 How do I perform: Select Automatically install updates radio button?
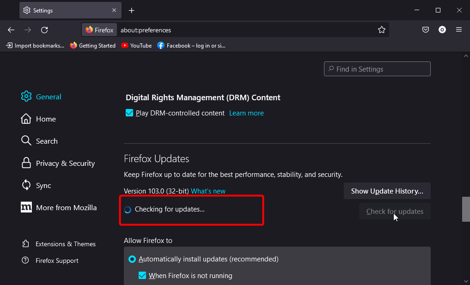coord(132,259)
